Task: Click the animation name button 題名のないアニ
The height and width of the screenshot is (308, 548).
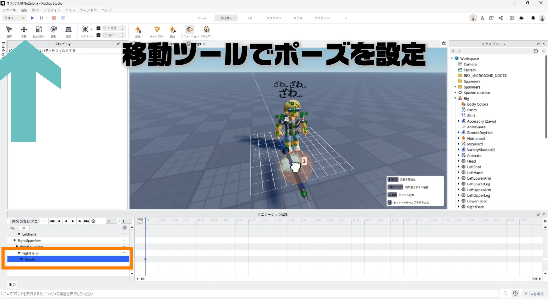Action: [25, 221]
